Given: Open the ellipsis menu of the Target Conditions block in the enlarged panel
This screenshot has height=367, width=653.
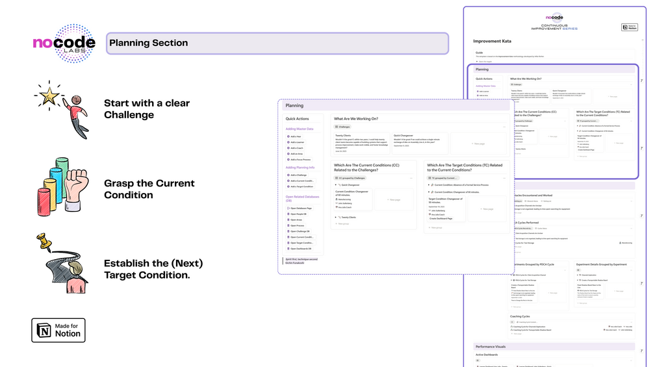Looking at the screenshot, I should 504,178.
